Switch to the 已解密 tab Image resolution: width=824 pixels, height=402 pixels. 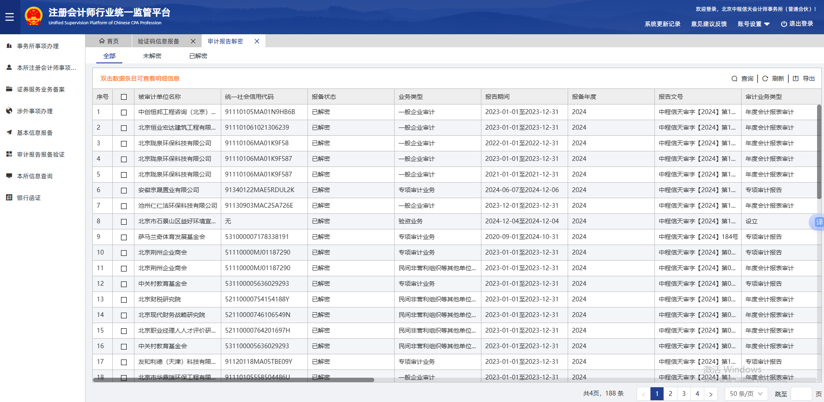coord(198,56)
